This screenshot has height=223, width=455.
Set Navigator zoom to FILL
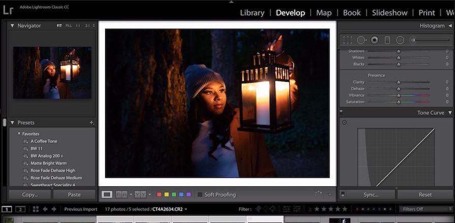(69, 25)
